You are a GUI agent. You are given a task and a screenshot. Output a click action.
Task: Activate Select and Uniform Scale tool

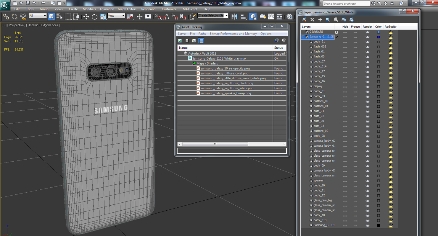click(x=103, y=17)
